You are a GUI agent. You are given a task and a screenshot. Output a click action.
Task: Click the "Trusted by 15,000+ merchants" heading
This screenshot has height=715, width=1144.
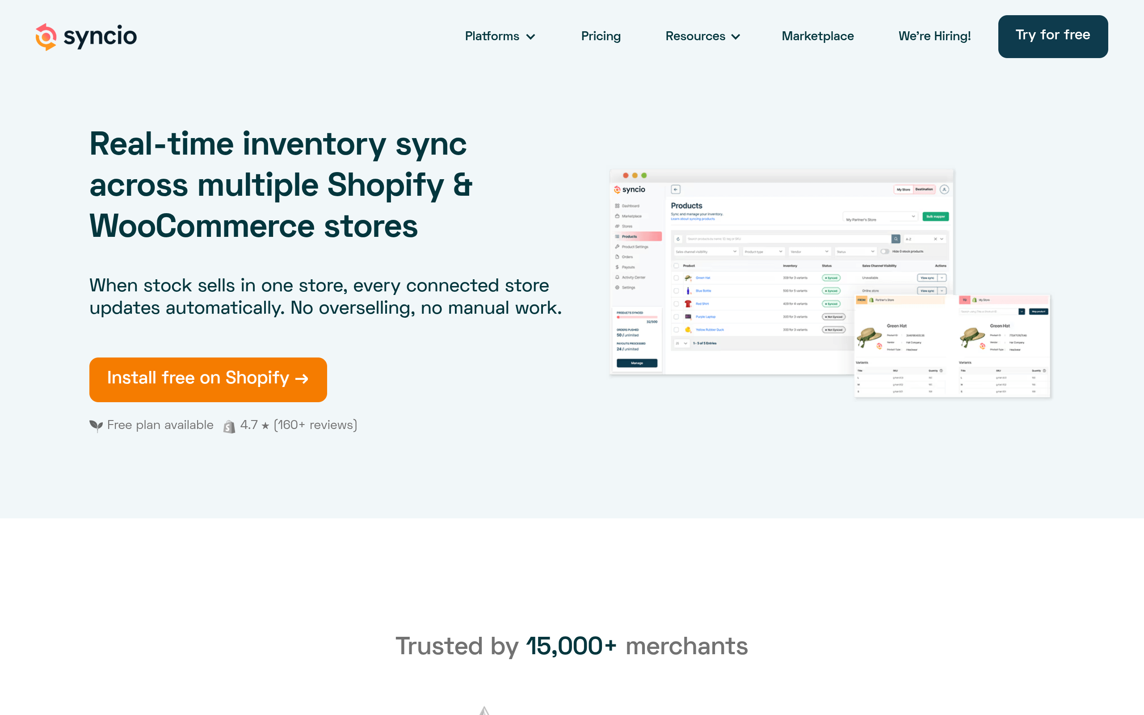pyautogui.click(x=572, y=646)
